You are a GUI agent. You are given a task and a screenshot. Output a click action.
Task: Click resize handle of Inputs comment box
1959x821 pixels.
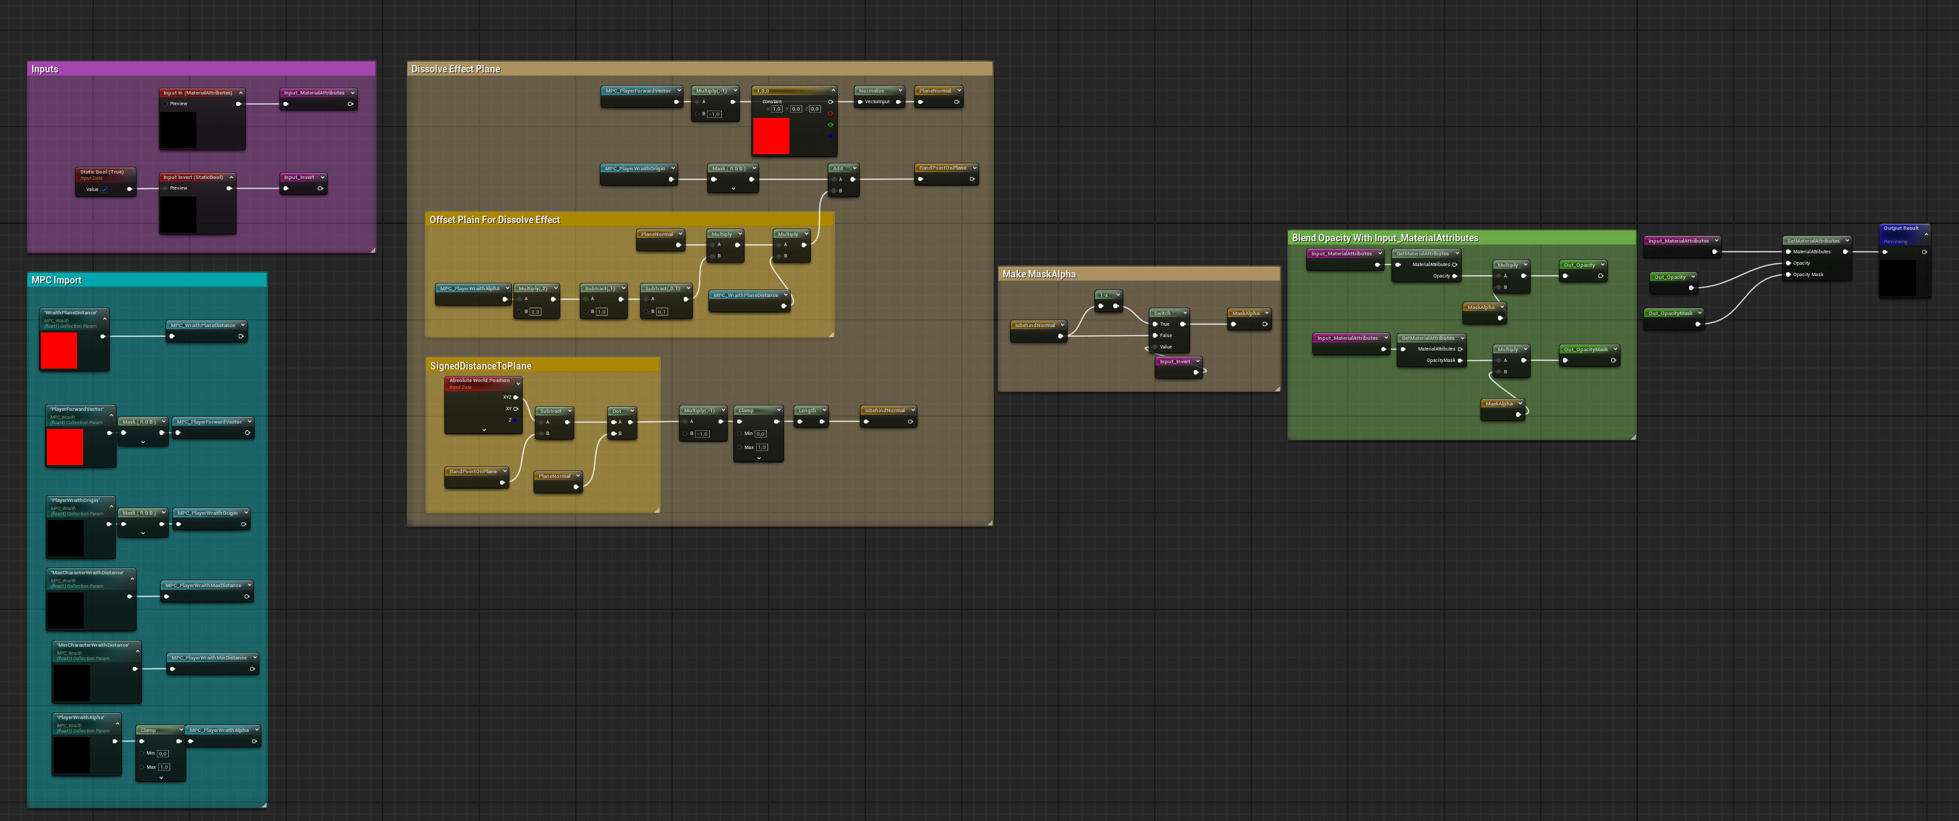coord(373,250)
